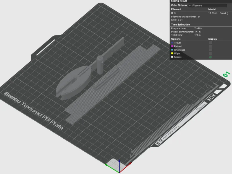Viewport: 232px width, 174px height.
Task: Click the Total time '1h8m' value
Action: [x=197, y=35]
